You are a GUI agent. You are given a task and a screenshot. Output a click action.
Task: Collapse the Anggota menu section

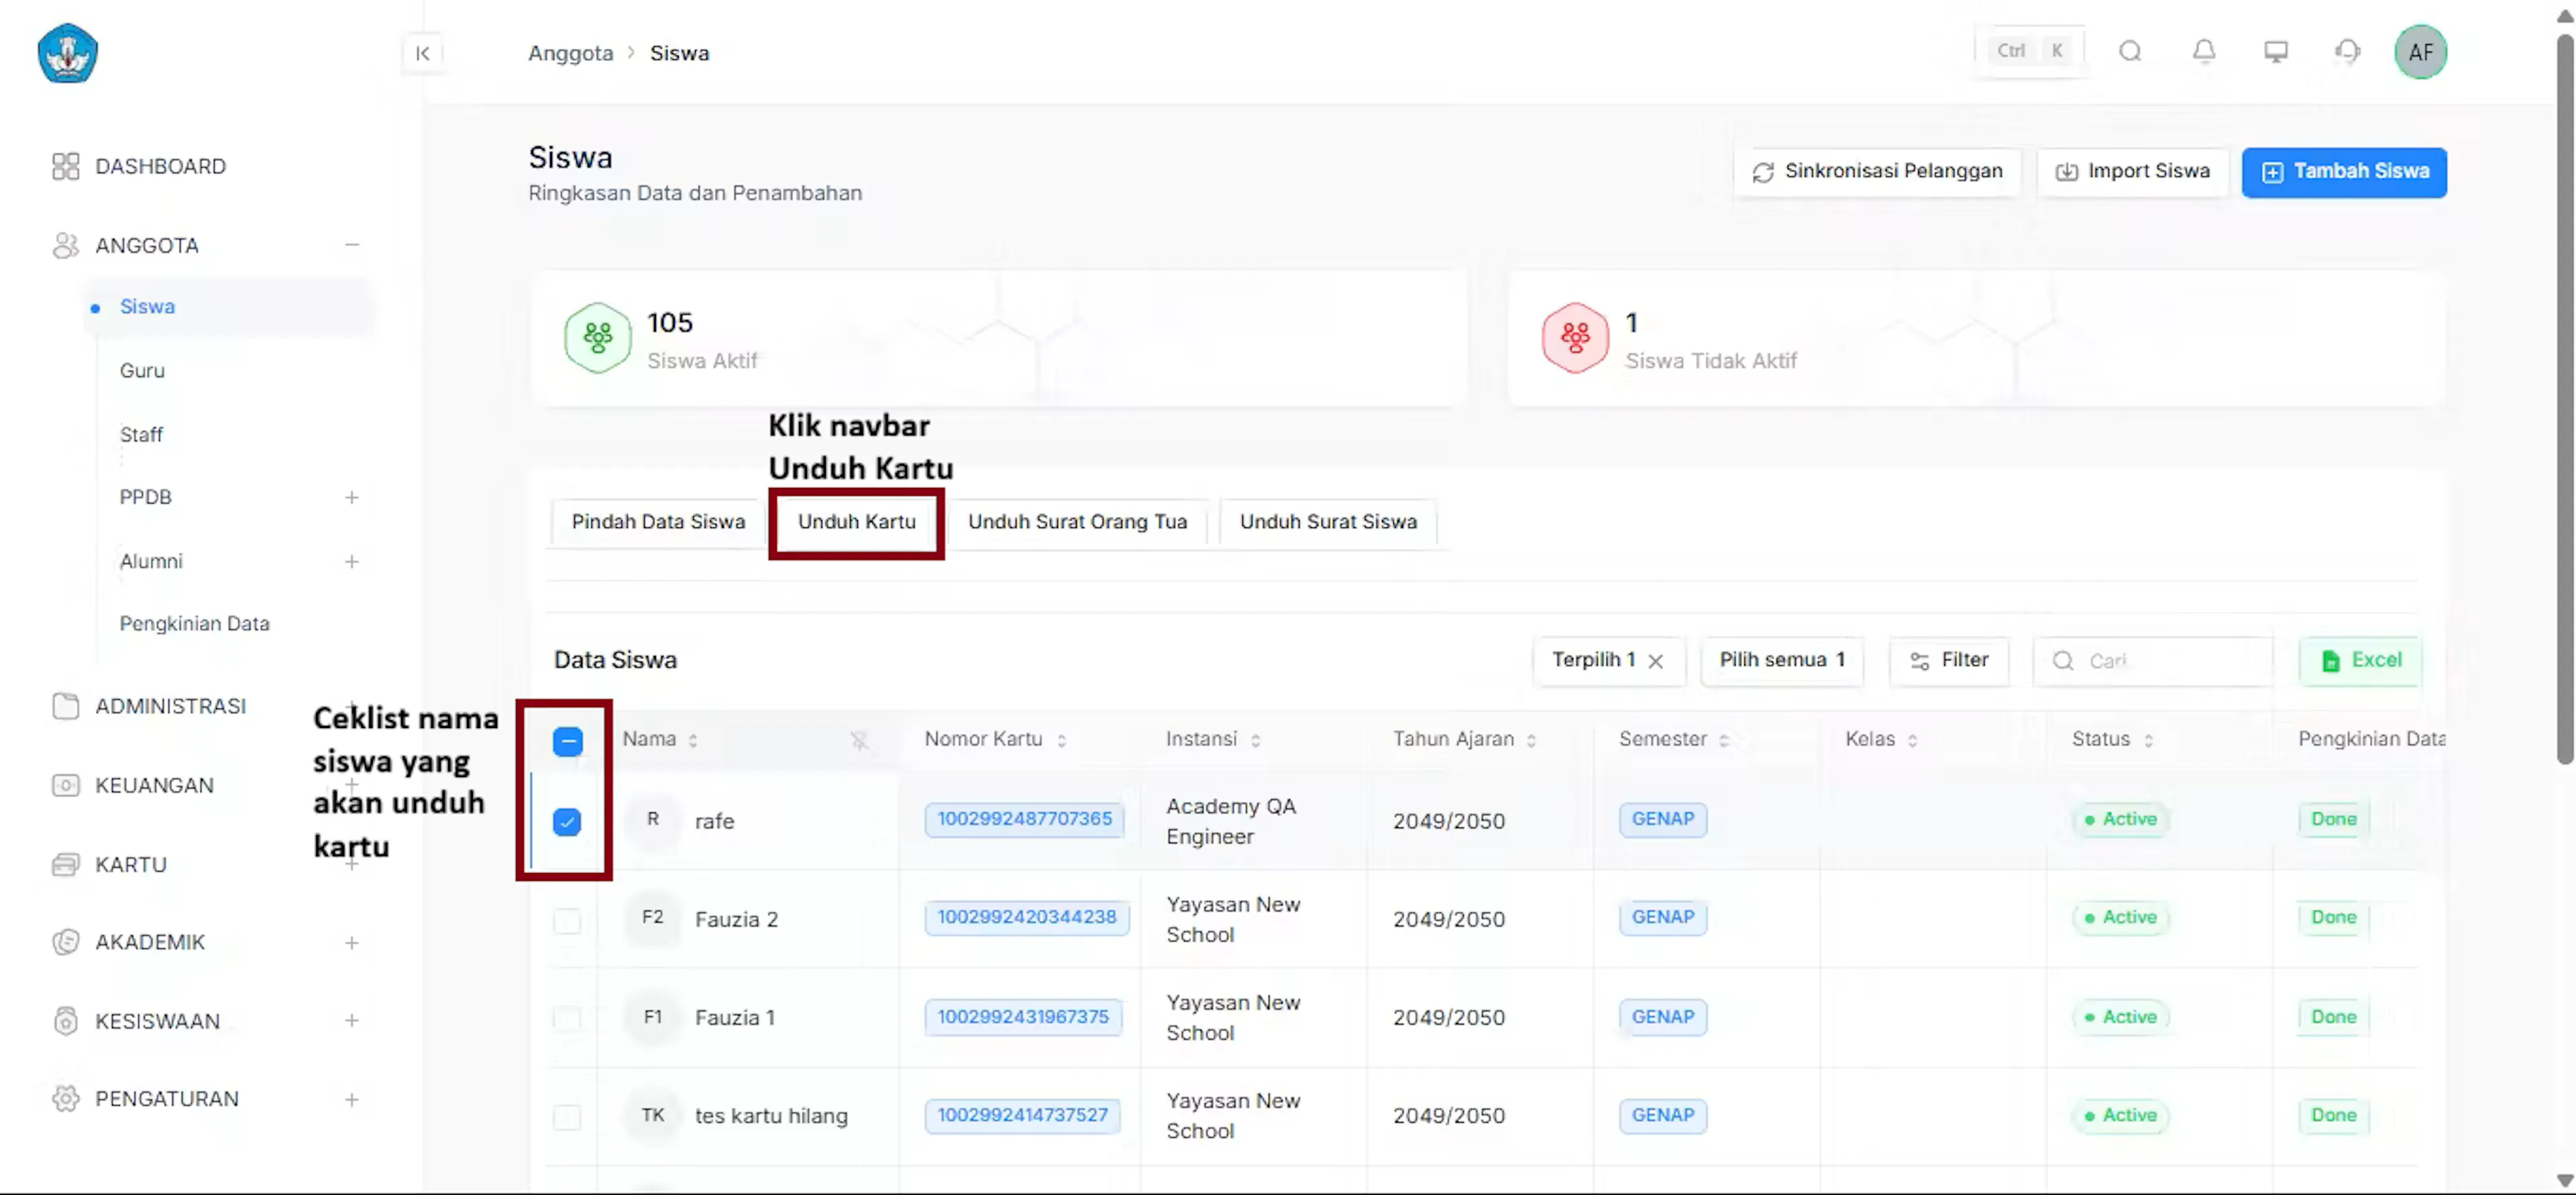352,245
